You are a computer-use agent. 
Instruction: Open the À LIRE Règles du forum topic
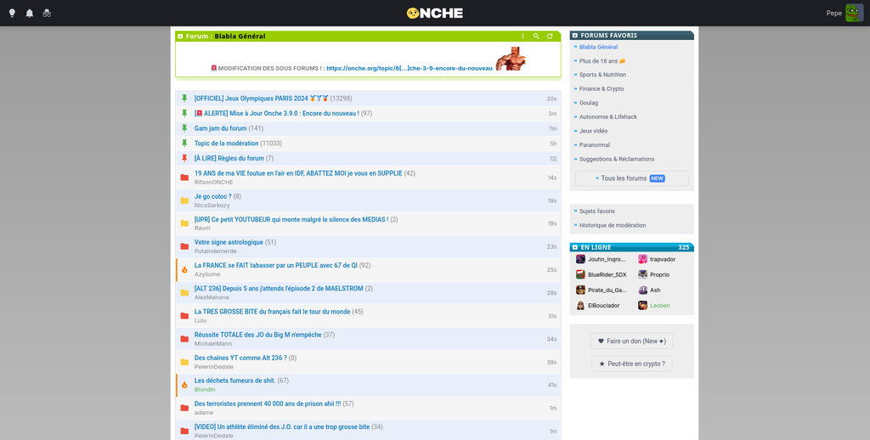[x=229, y=158]
